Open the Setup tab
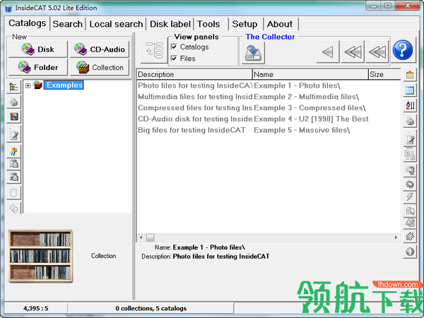This screenshot has width=424, height=318. tap(246, 24)
